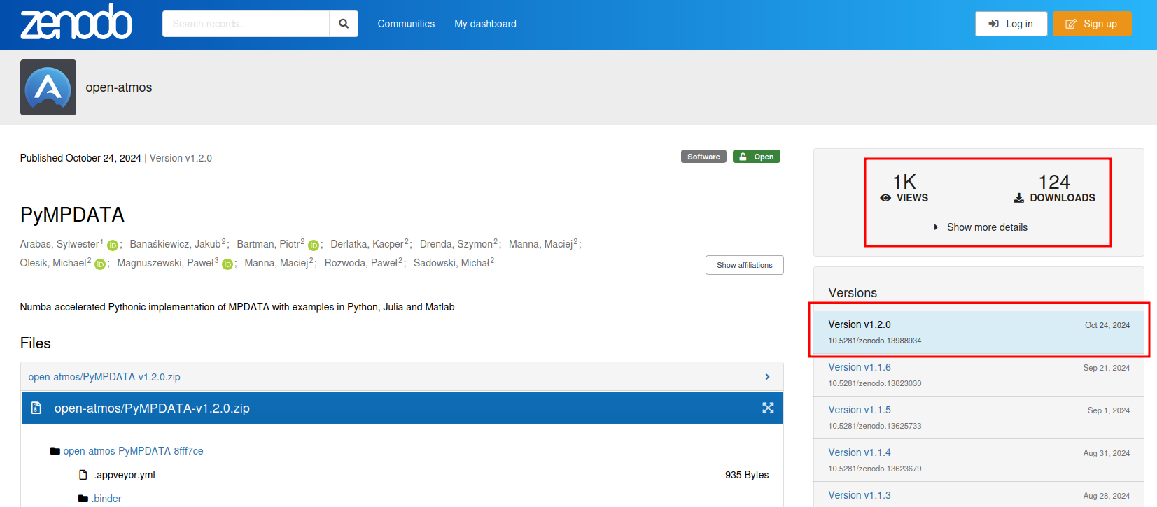The height and width of the screenshot is (507, 1157).
Task: Expand the PyMPDATA-v1.2.0.zip file row chevron
Action: point(767,377)
